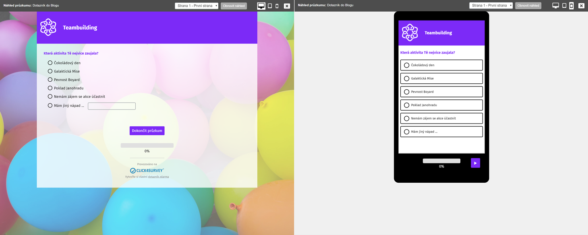
Task: Choose Mám jiný nápad option in mobile preview
Action: coord(441,132)
